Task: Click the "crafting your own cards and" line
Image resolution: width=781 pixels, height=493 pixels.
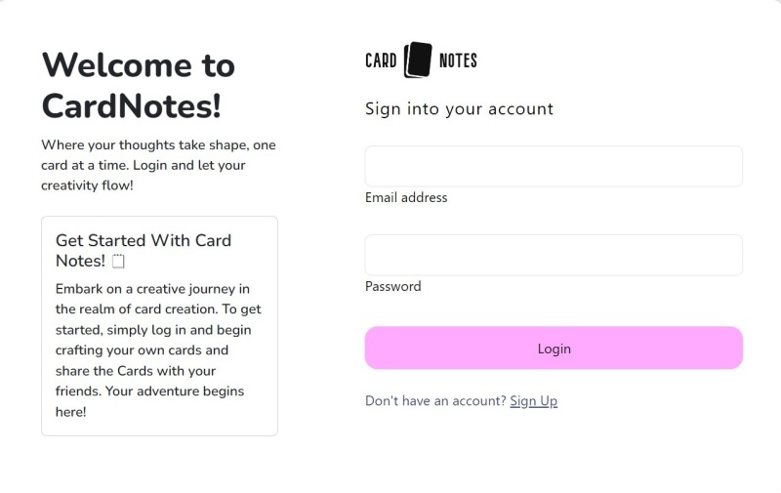Action: [142, 350]
